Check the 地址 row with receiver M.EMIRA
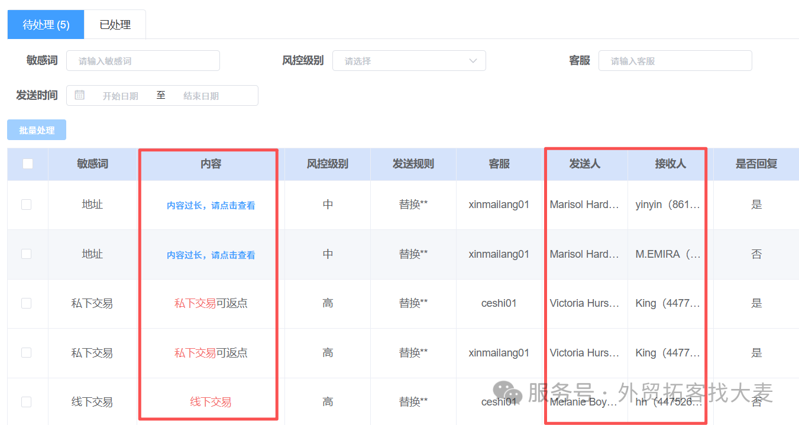Image resolution: width=799 pixels, height=425 pixels. tap(27, 254)
